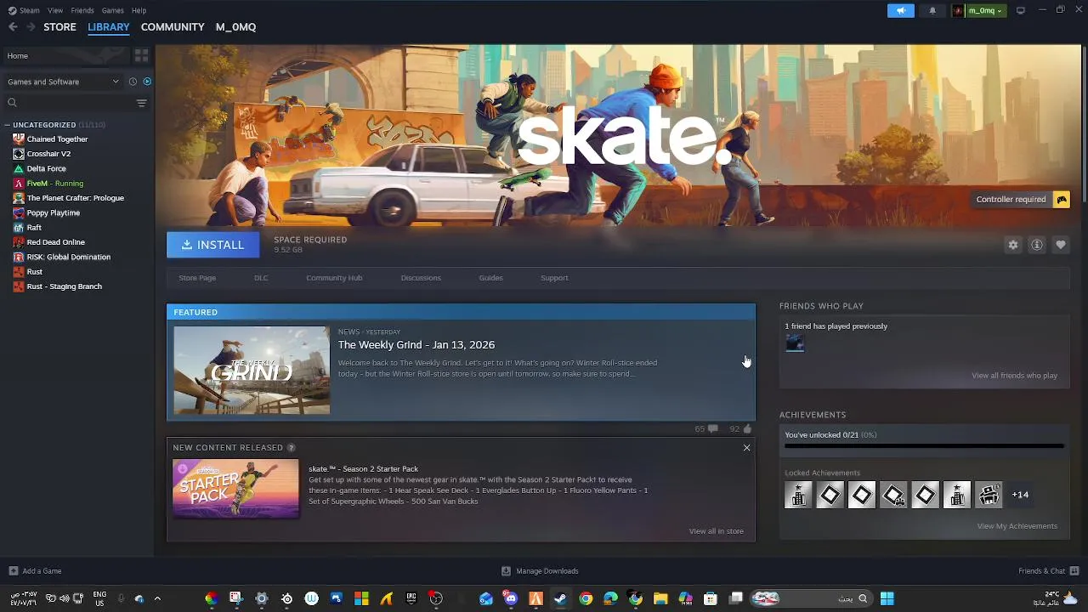Open the Help menu
The image size is (1088, 612).
[139, 10]
